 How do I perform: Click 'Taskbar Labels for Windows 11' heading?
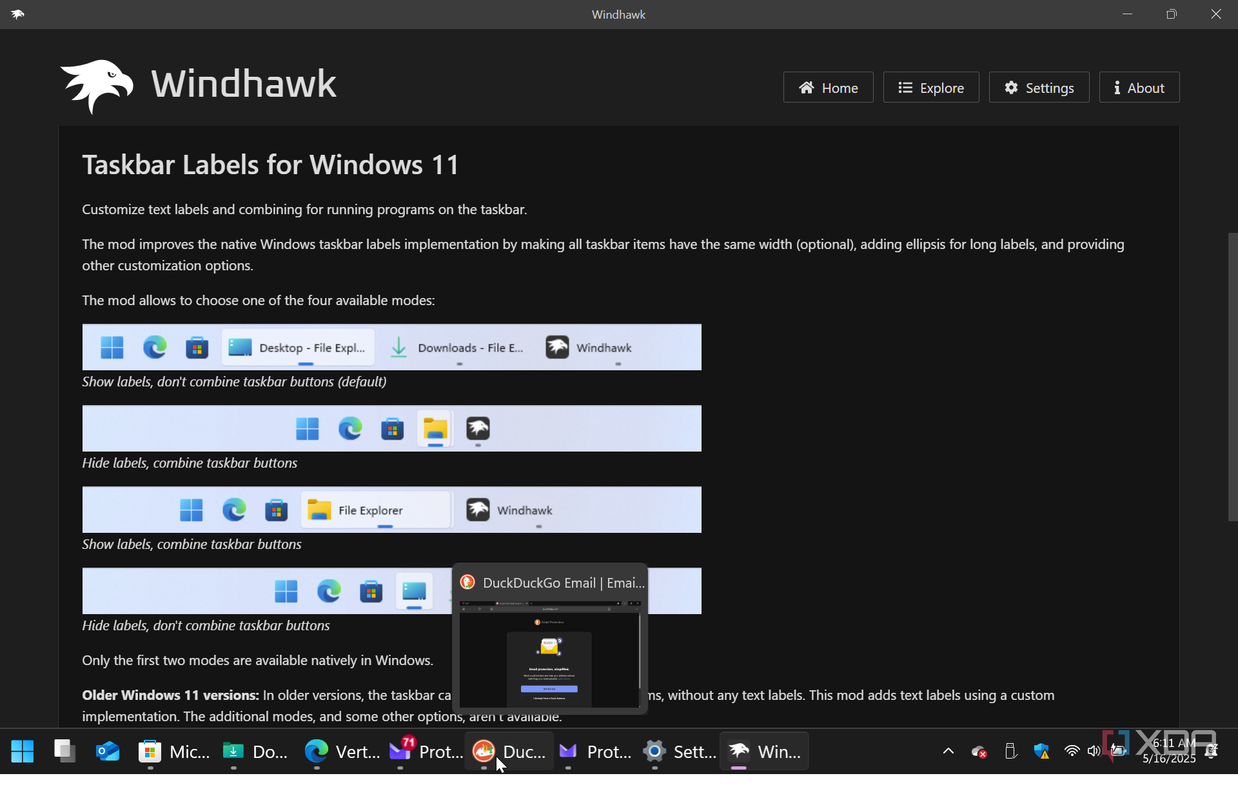pos(270,164)
